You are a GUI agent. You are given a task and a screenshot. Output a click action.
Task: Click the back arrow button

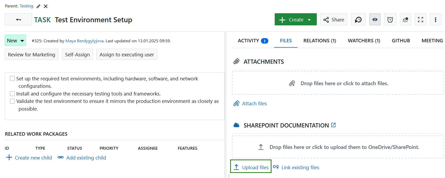(x=18, y=20)
